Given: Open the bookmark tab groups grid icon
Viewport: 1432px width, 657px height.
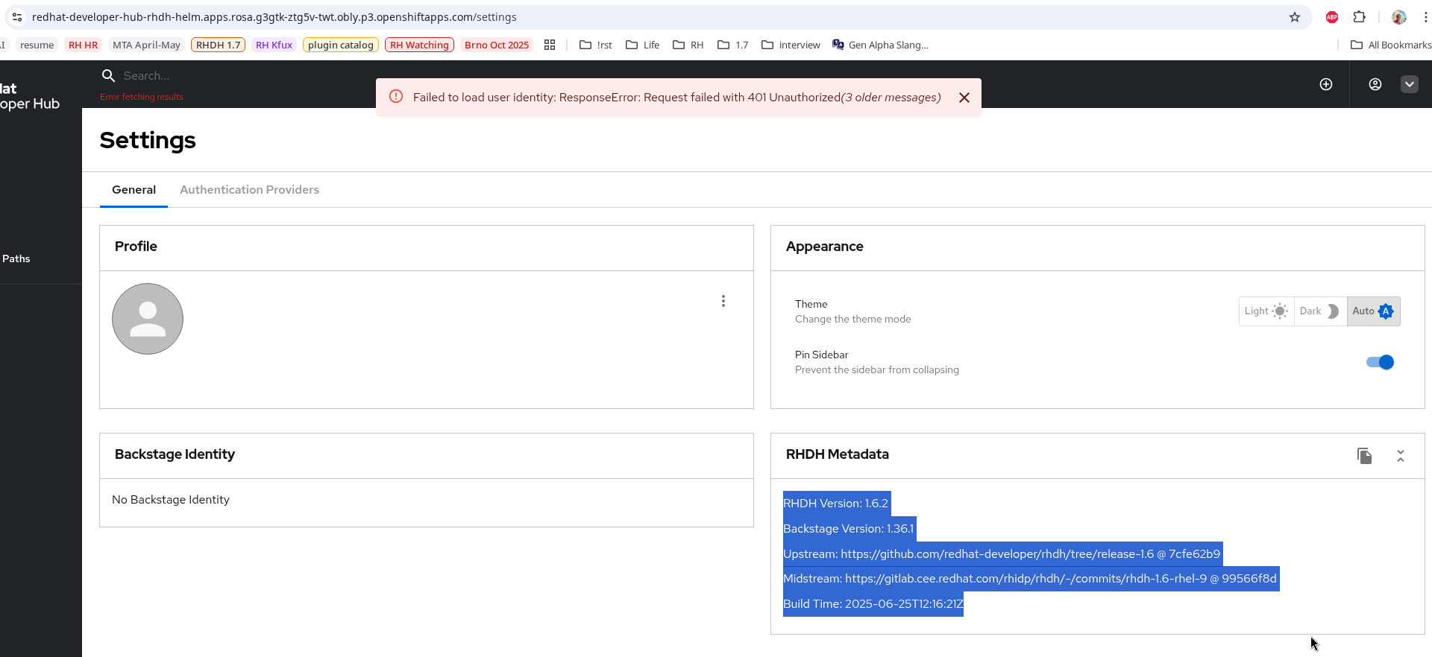Looking at the screenshot, I should pos(550,45).
